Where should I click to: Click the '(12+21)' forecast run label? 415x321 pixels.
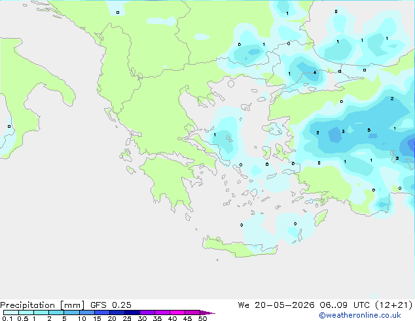pyautogui.click(x=394, y=305)
